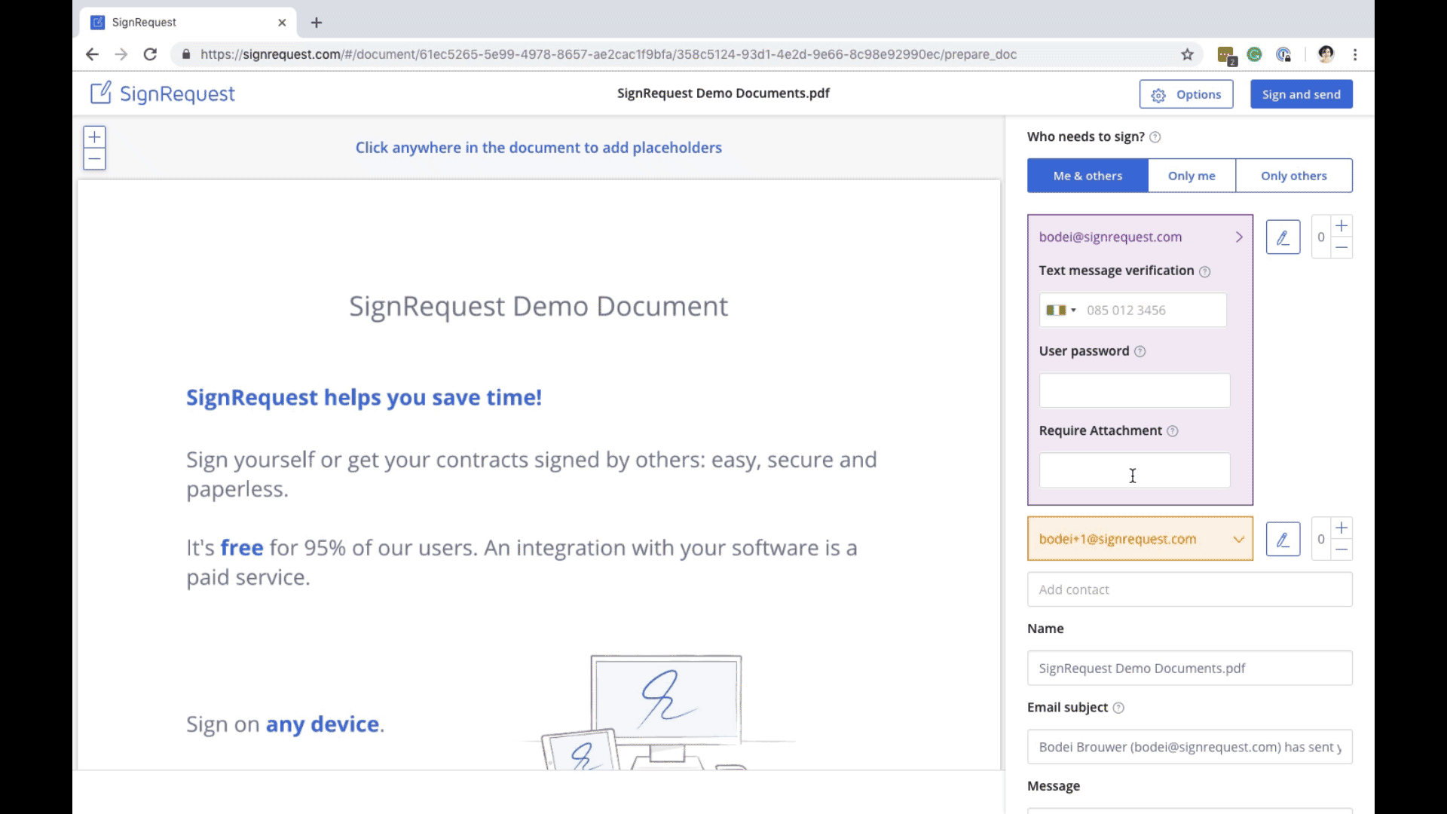Decrease signing order for bodei+1@signrequest.com
This screenshot has width=1447, height=814.
[x=1341, y=549]
